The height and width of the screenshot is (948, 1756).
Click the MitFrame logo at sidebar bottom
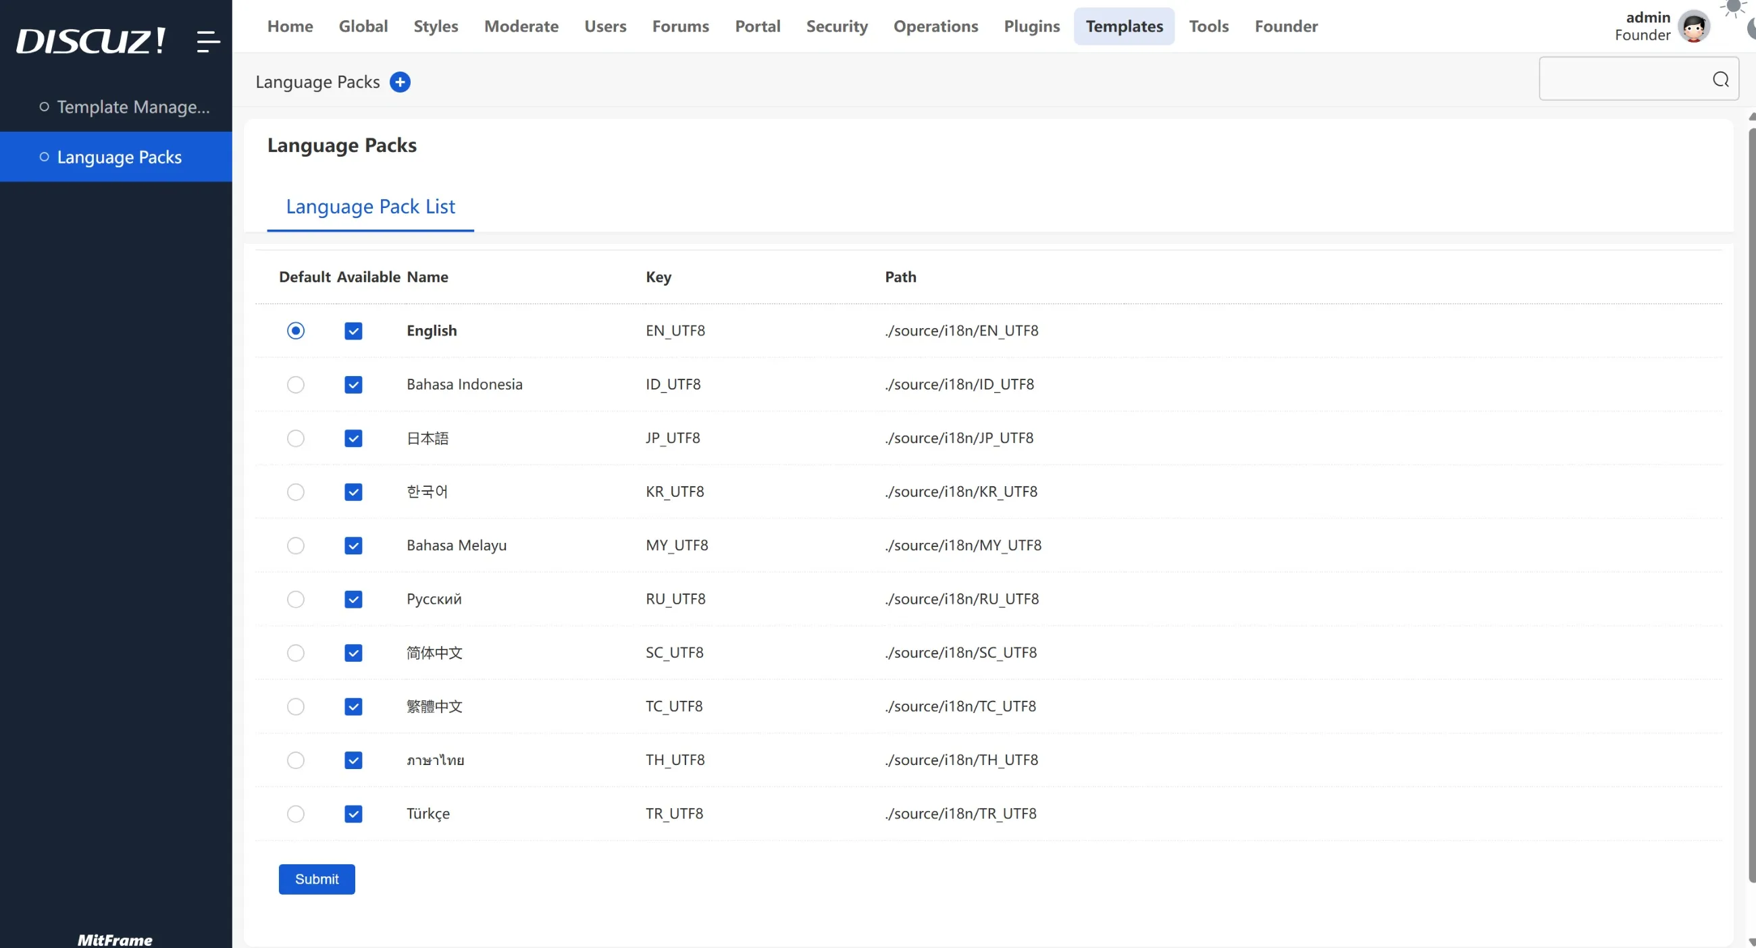[x=115, y=940]
